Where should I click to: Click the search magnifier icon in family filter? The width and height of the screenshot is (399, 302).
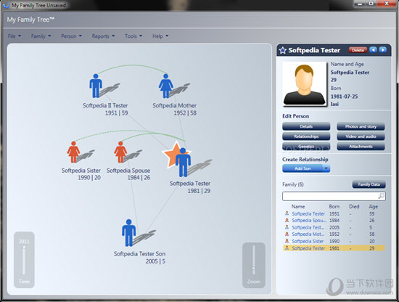point(381,196)
